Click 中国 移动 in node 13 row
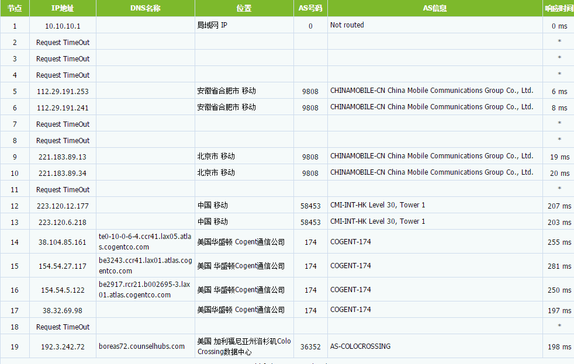Viewport: 574px width, 364px height. [x=213, y=221]
